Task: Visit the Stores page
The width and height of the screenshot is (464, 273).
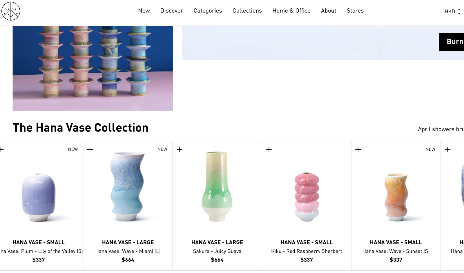Action: (x=355, y=11)
